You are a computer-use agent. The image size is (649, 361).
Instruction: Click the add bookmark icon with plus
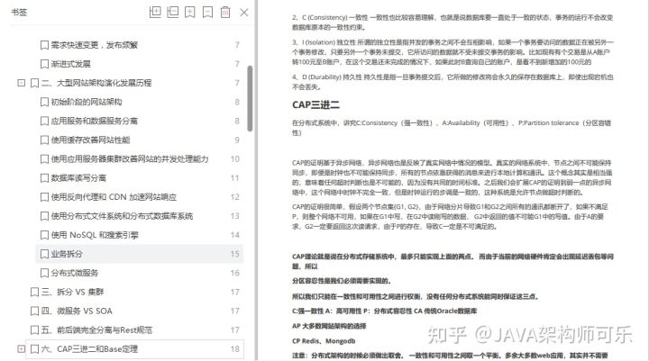coord(190,12)
